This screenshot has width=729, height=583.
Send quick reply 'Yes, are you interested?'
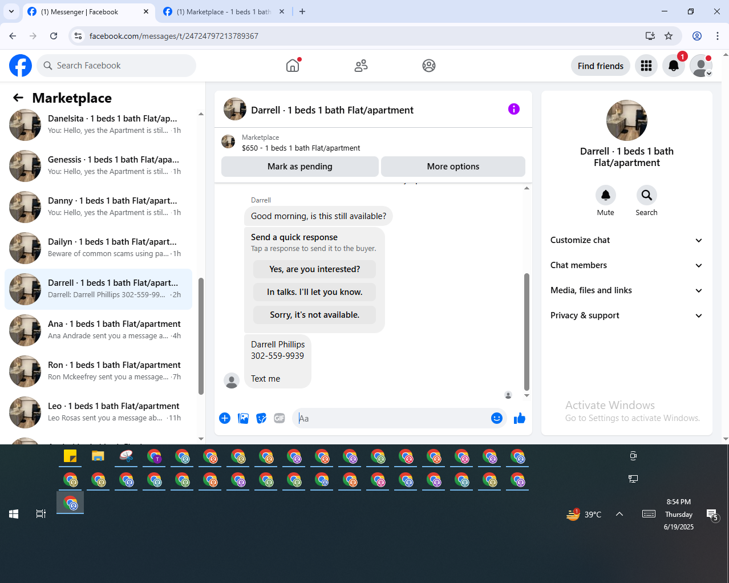coord(315,269)
